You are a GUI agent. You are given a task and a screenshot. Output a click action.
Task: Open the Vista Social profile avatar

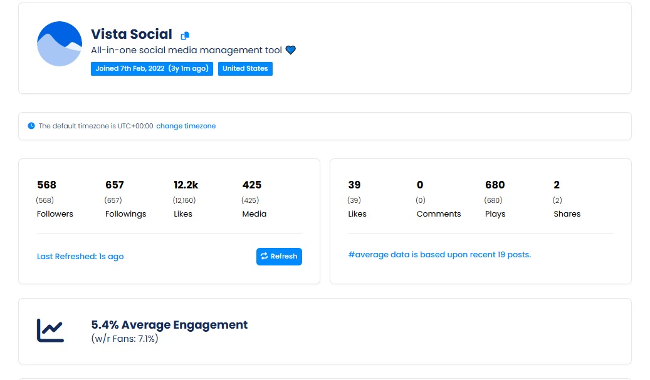coord(60,44)
